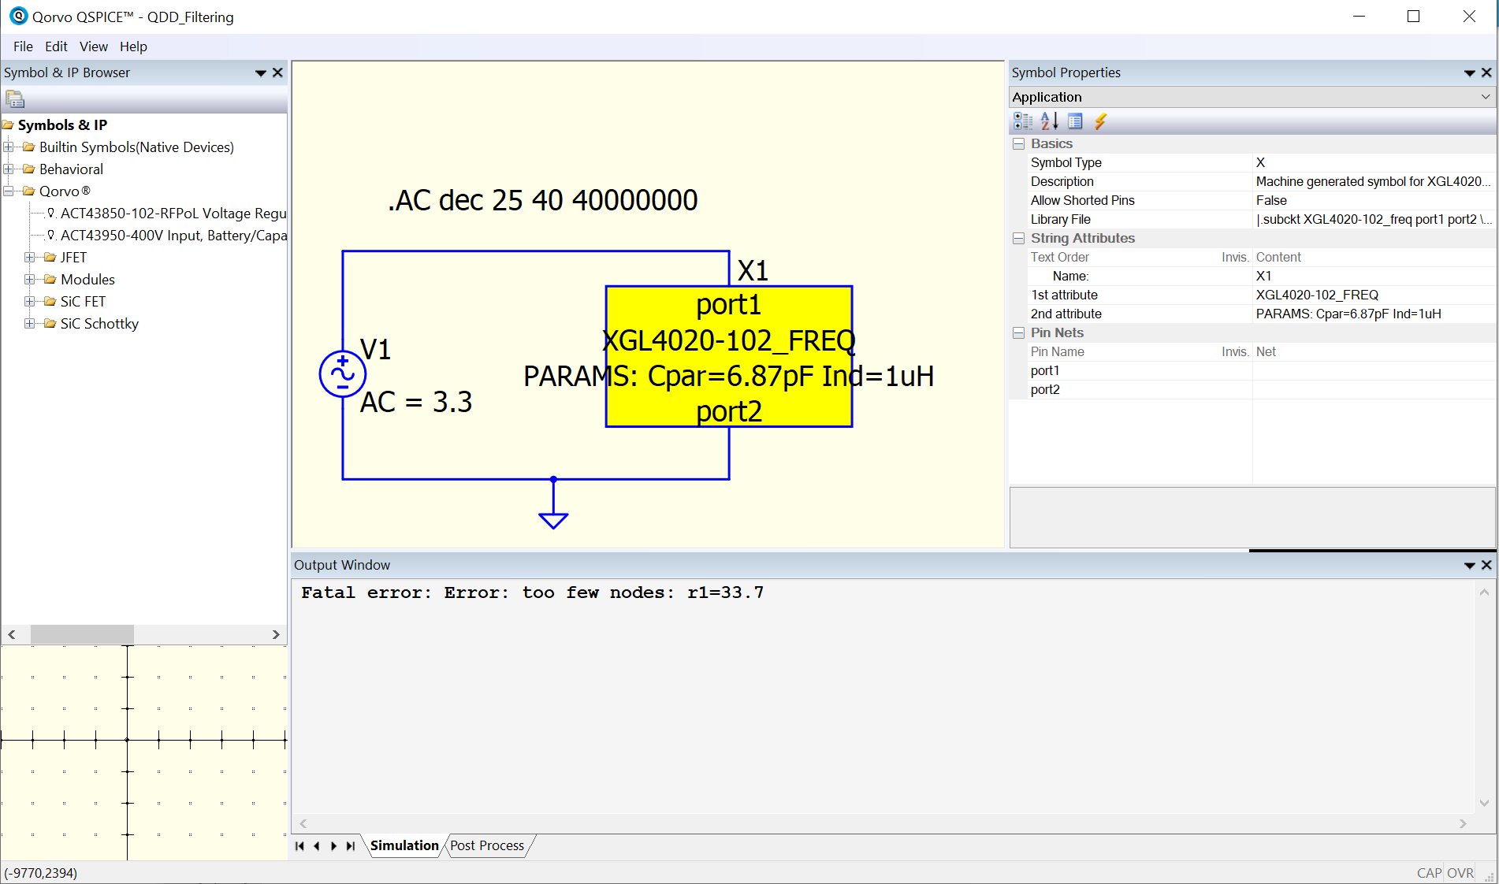Image resolution: width=1499 pixels, height=884 pixels.
Task: Maximize the QSPICE window
Action: (1414, 17)
